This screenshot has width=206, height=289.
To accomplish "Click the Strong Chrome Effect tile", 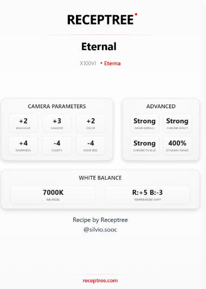I will point(177,124).
